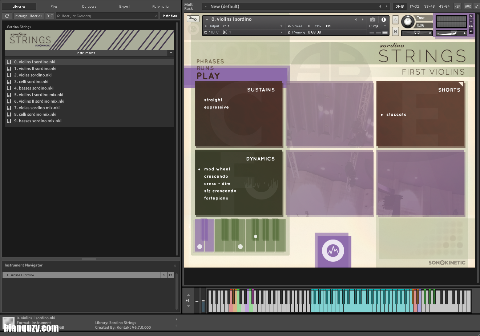
Task: Select next instrument with right arrow in header
Action: coord(362,20)
